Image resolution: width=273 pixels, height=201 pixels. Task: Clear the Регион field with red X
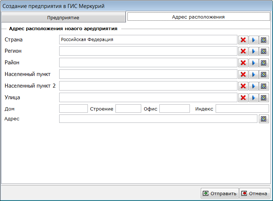(243, 51)
